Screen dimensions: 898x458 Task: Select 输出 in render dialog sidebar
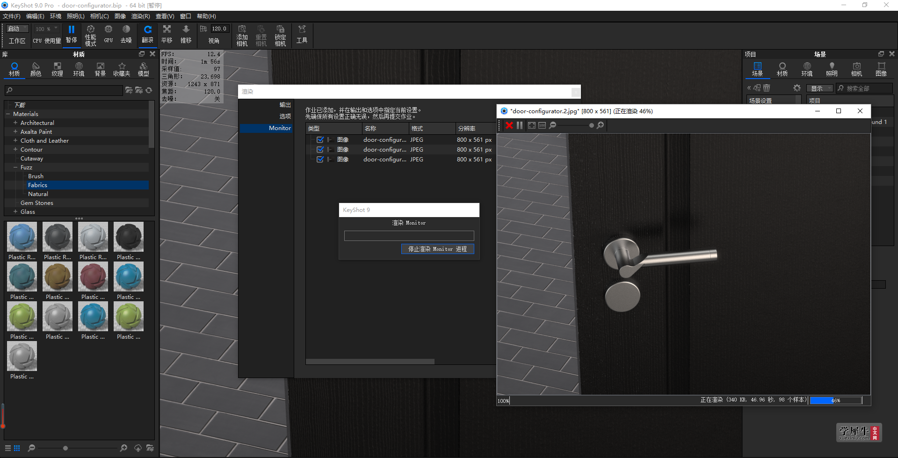tap(285, 105)
